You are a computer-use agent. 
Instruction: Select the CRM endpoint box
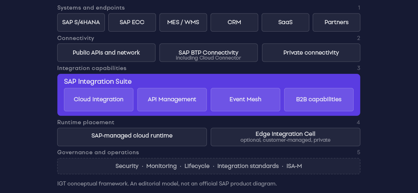pos(234,23)
